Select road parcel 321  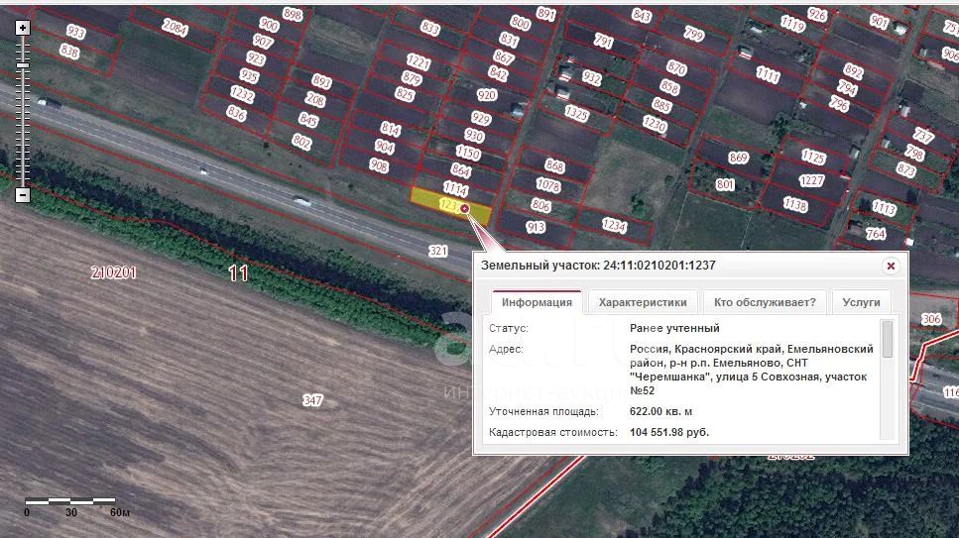[x=438, y=251]
